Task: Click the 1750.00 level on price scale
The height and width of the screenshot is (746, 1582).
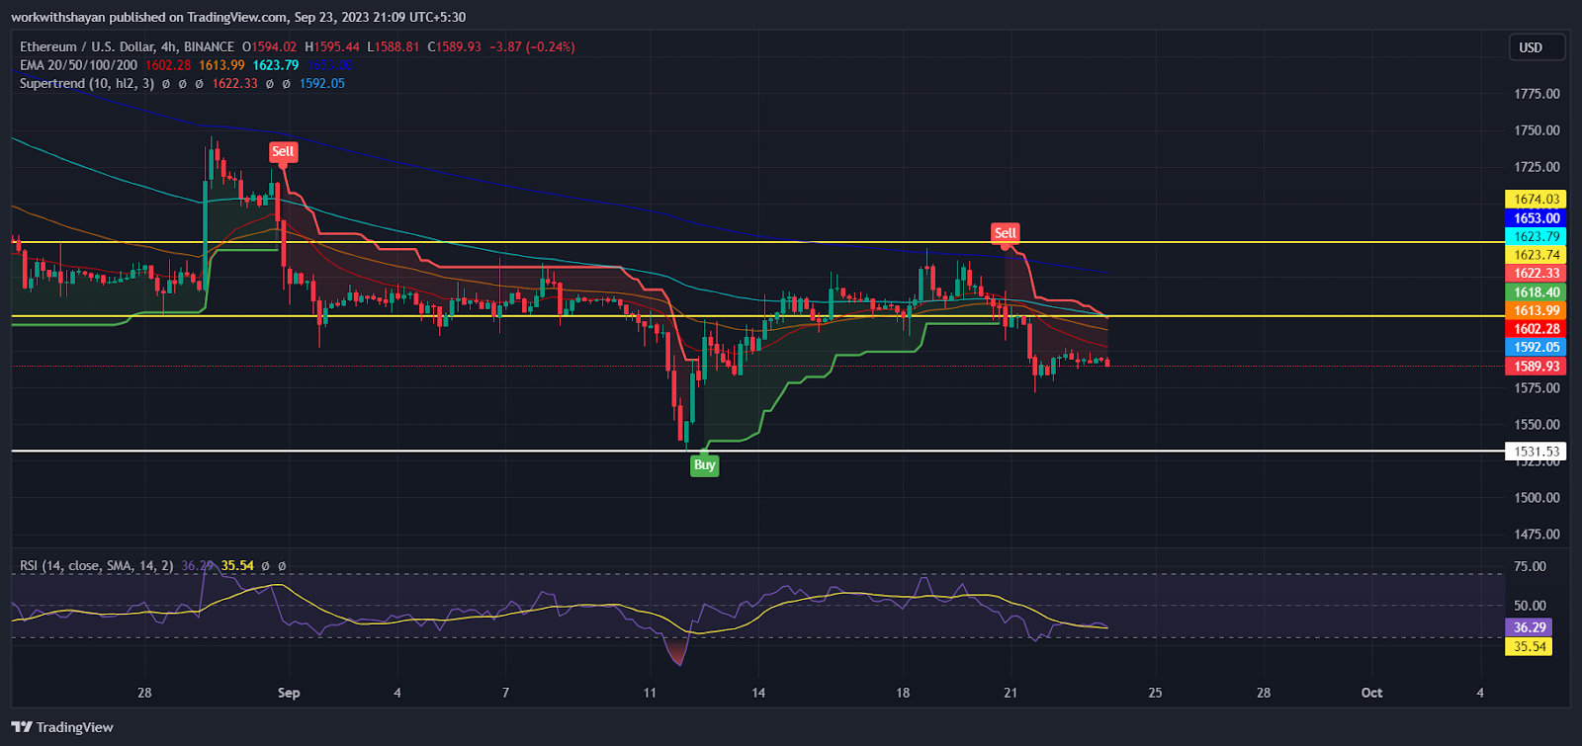Action: point(1537,130)
